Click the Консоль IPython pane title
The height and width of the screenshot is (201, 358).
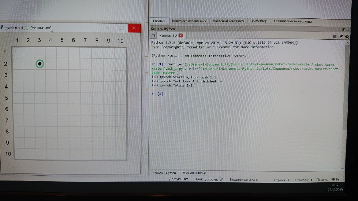point(163,29)
